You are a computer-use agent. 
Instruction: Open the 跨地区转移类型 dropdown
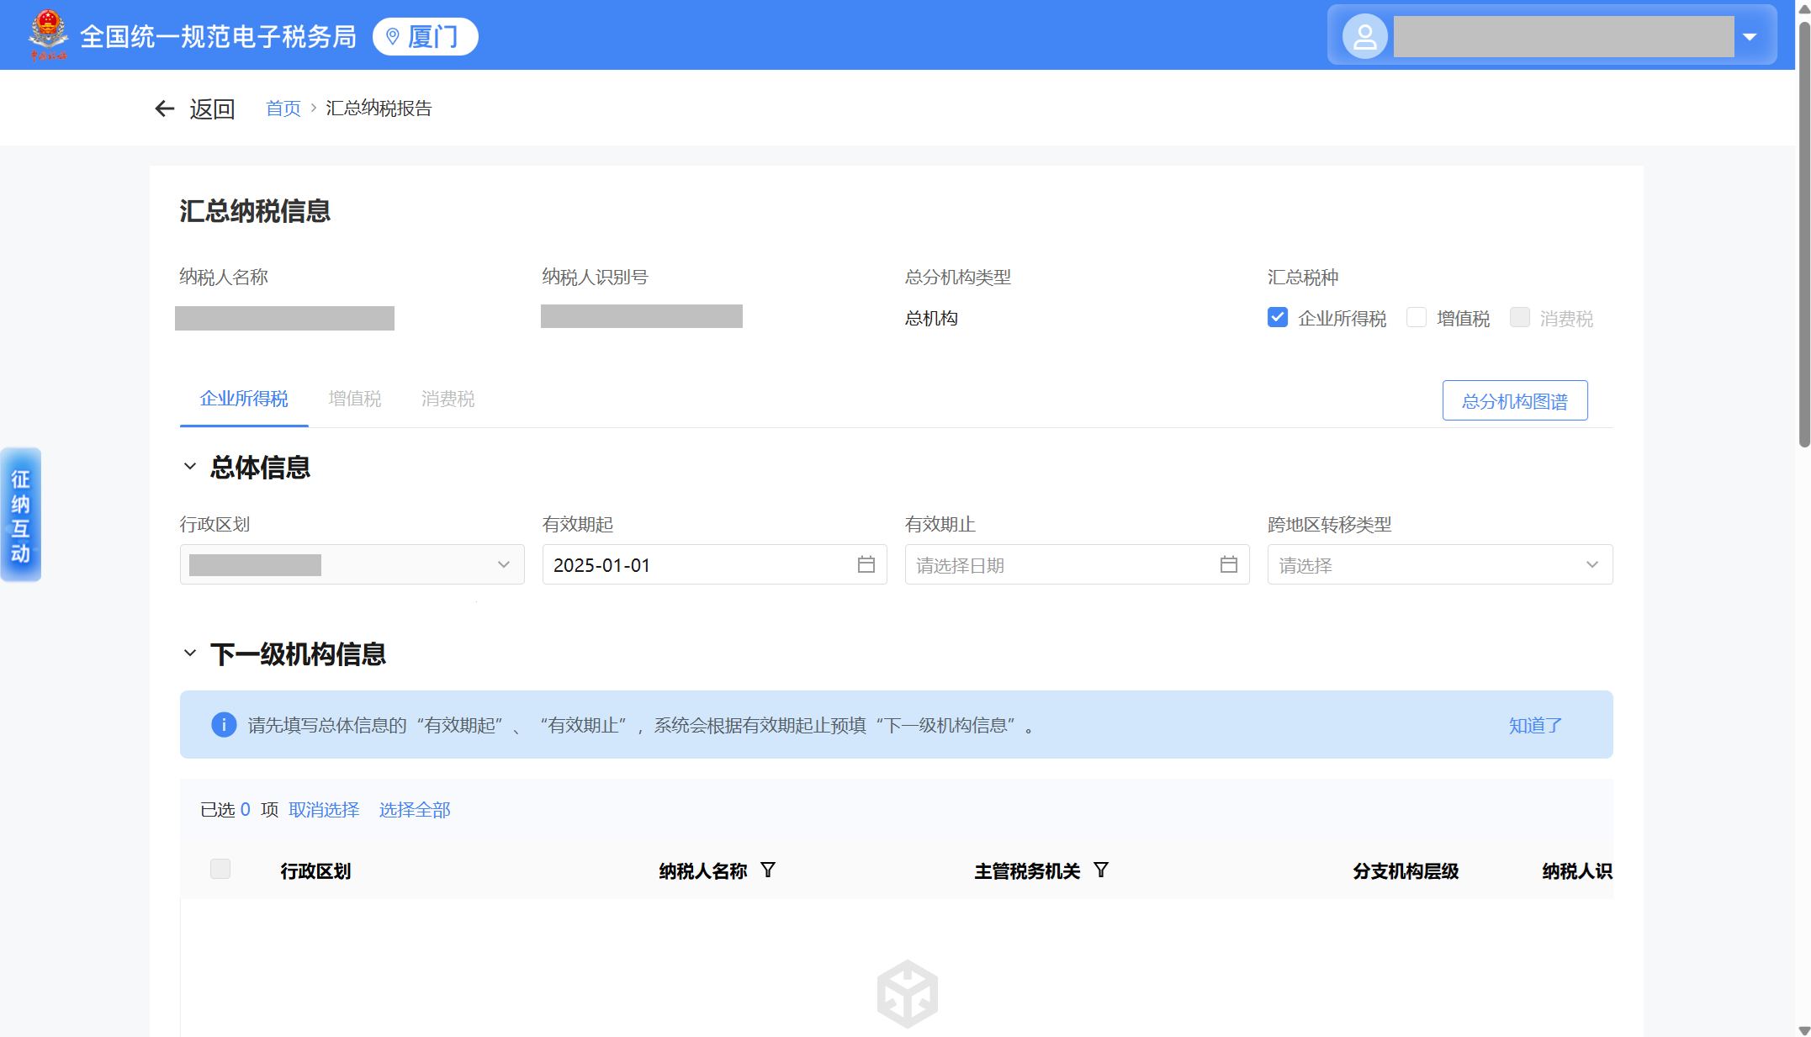point(1439,564)
